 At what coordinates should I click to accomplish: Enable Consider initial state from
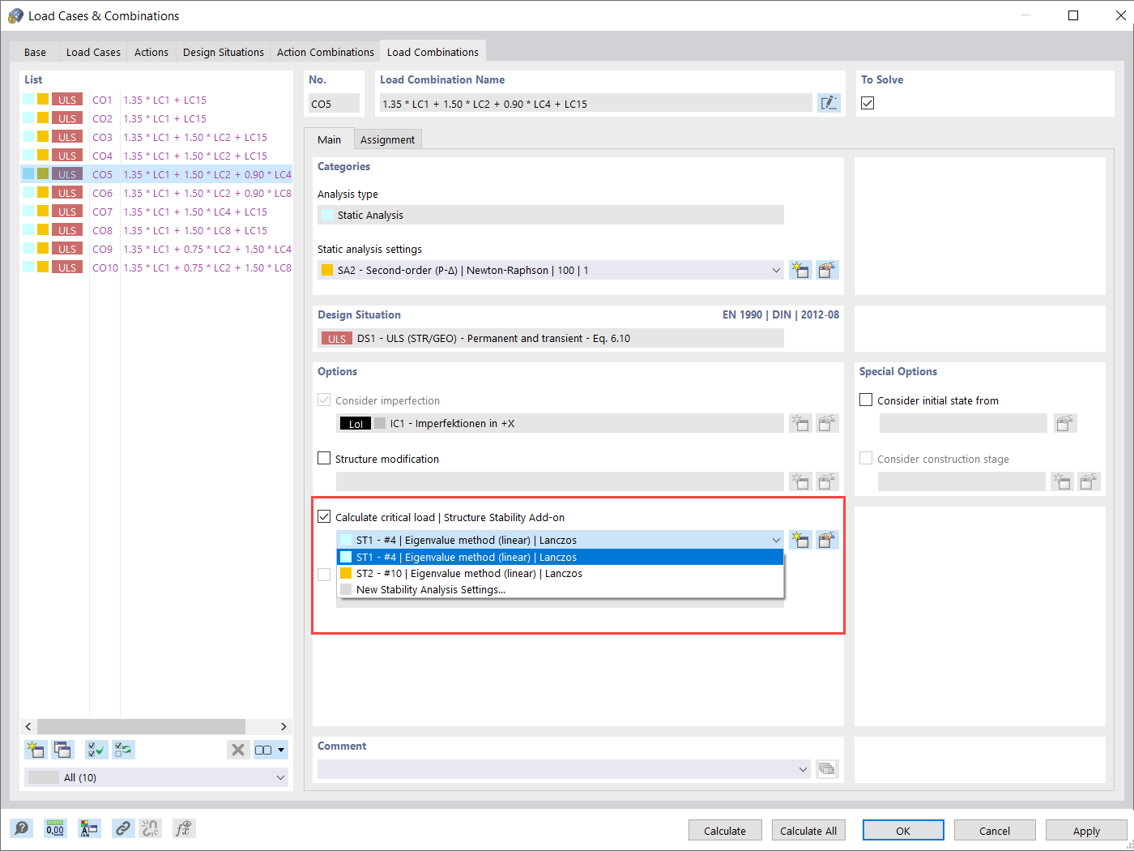tap(866, 400)
